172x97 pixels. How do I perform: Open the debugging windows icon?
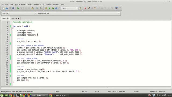pyautogui.click(x=116, y=8)
